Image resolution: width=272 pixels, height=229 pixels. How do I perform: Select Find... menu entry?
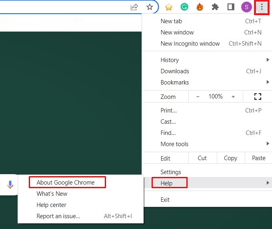207,133
